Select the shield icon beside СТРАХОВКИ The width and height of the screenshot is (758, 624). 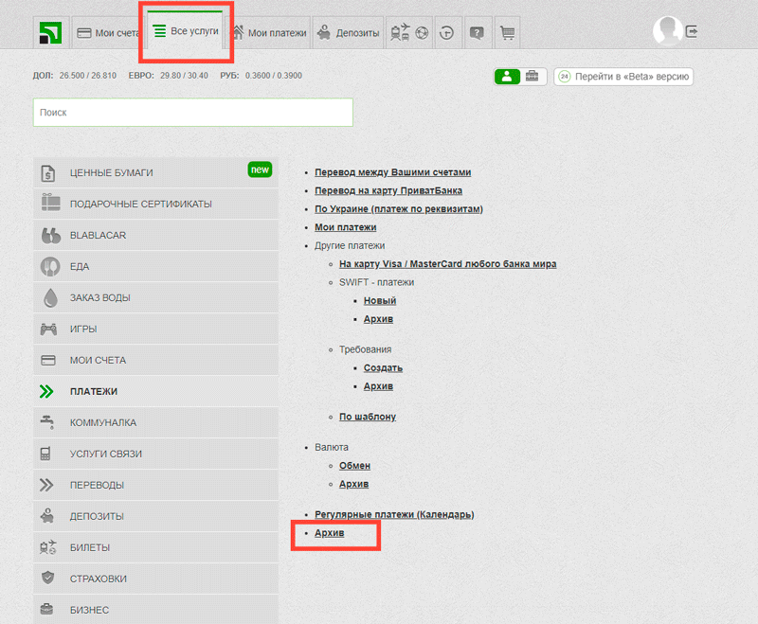(x=49, y=578)
